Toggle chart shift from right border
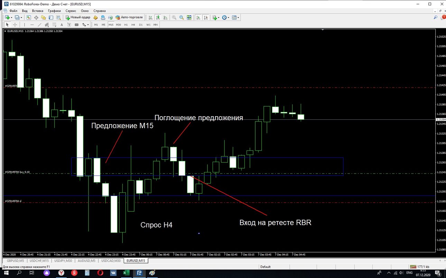 click(206, 17)
